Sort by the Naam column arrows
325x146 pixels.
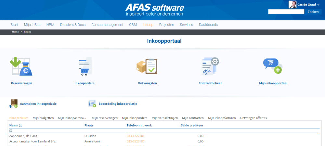(20, 125)
